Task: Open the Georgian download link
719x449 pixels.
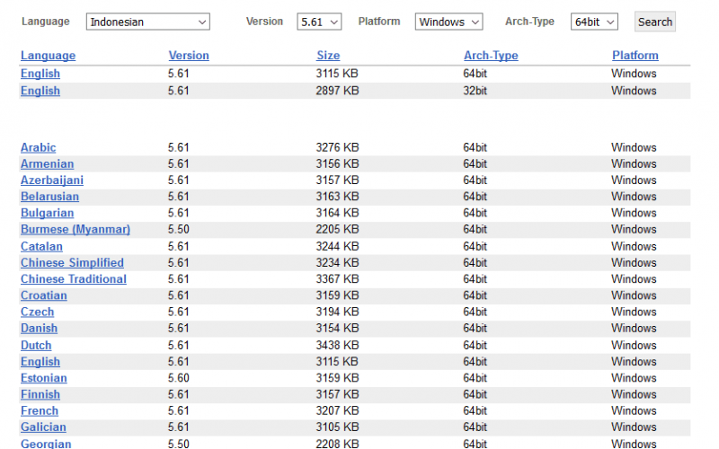Action: point(46,444)
